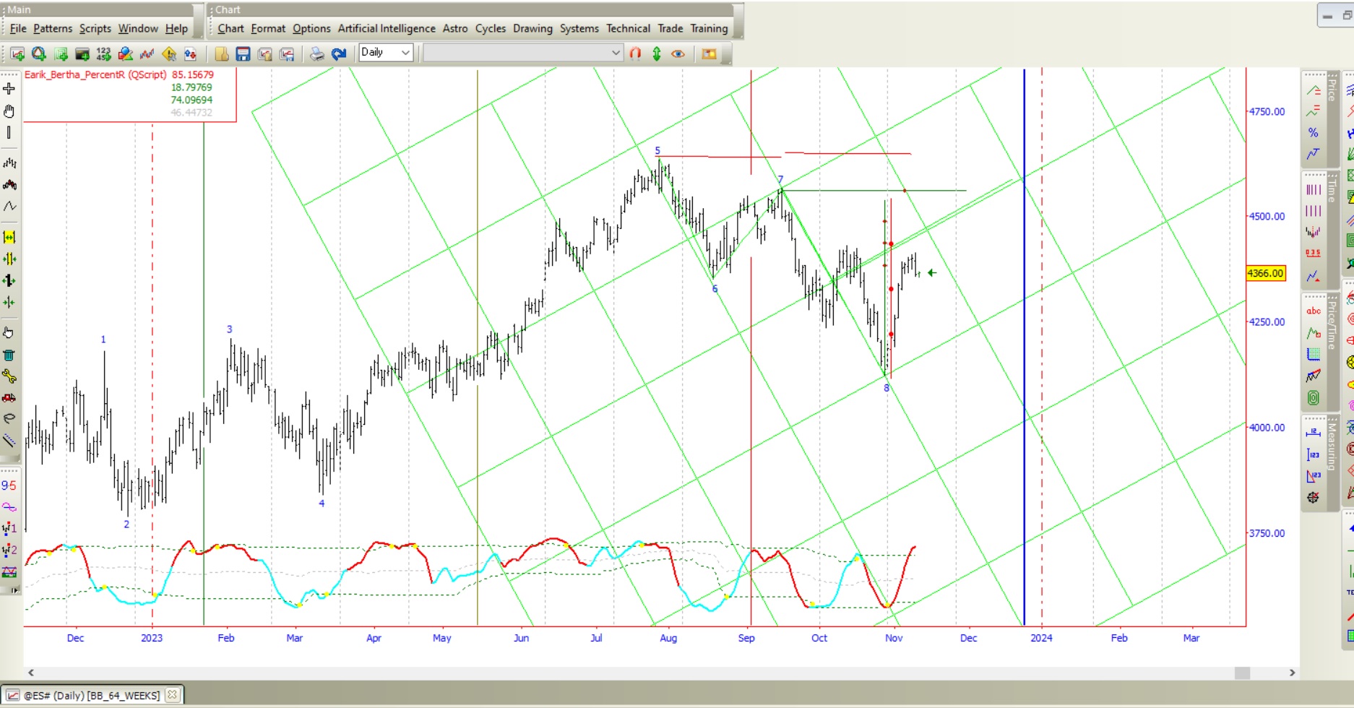Click the green vertical double-arrow icon
1354x708 pixels.
(x=657, y=53)
